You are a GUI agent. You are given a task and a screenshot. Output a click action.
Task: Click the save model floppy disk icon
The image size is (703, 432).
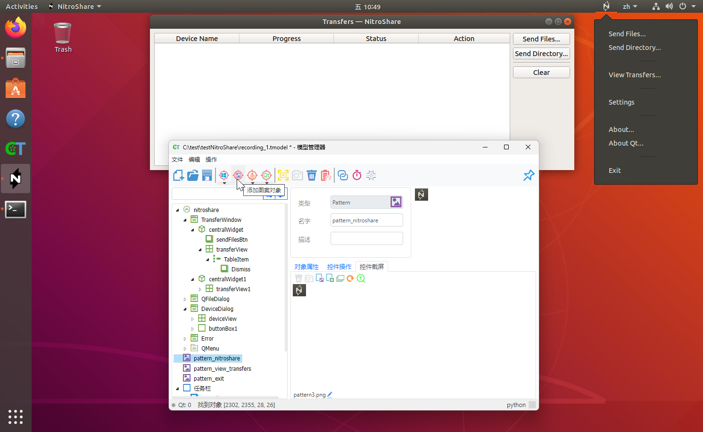click(x=207, y=175)
